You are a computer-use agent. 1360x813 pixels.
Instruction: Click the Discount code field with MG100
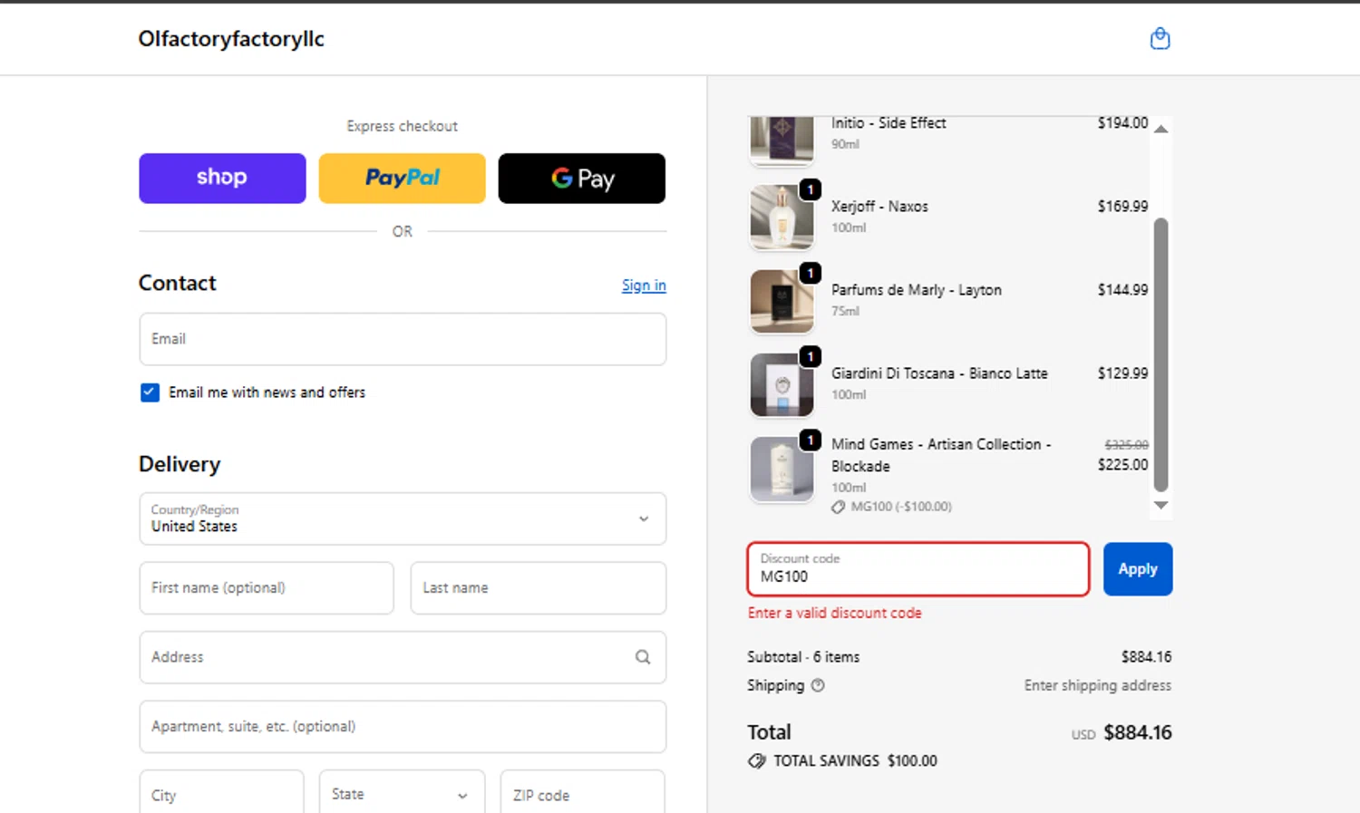pos(918,569)
